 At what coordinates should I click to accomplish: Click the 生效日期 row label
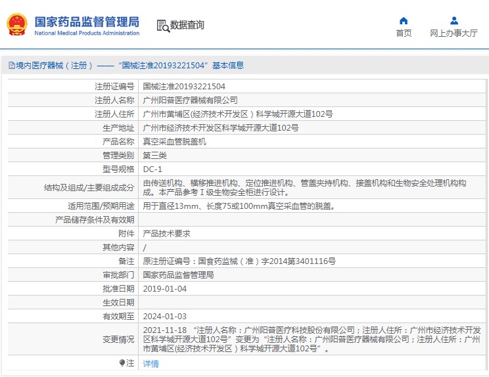pyautogui.click(x=118, y=303)
